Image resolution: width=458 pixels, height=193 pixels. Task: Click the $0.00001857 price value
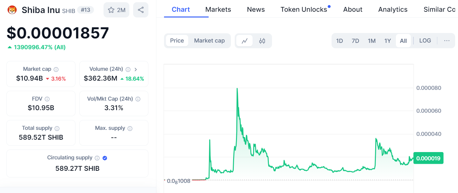58,33
